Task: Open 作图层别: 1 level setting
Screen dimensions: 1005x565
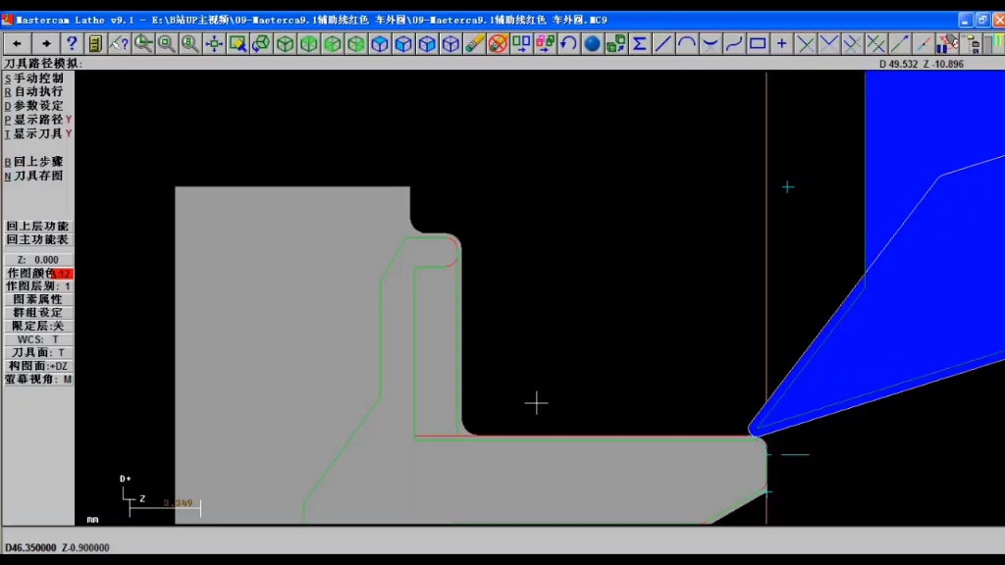Action: tap(38, 286)
